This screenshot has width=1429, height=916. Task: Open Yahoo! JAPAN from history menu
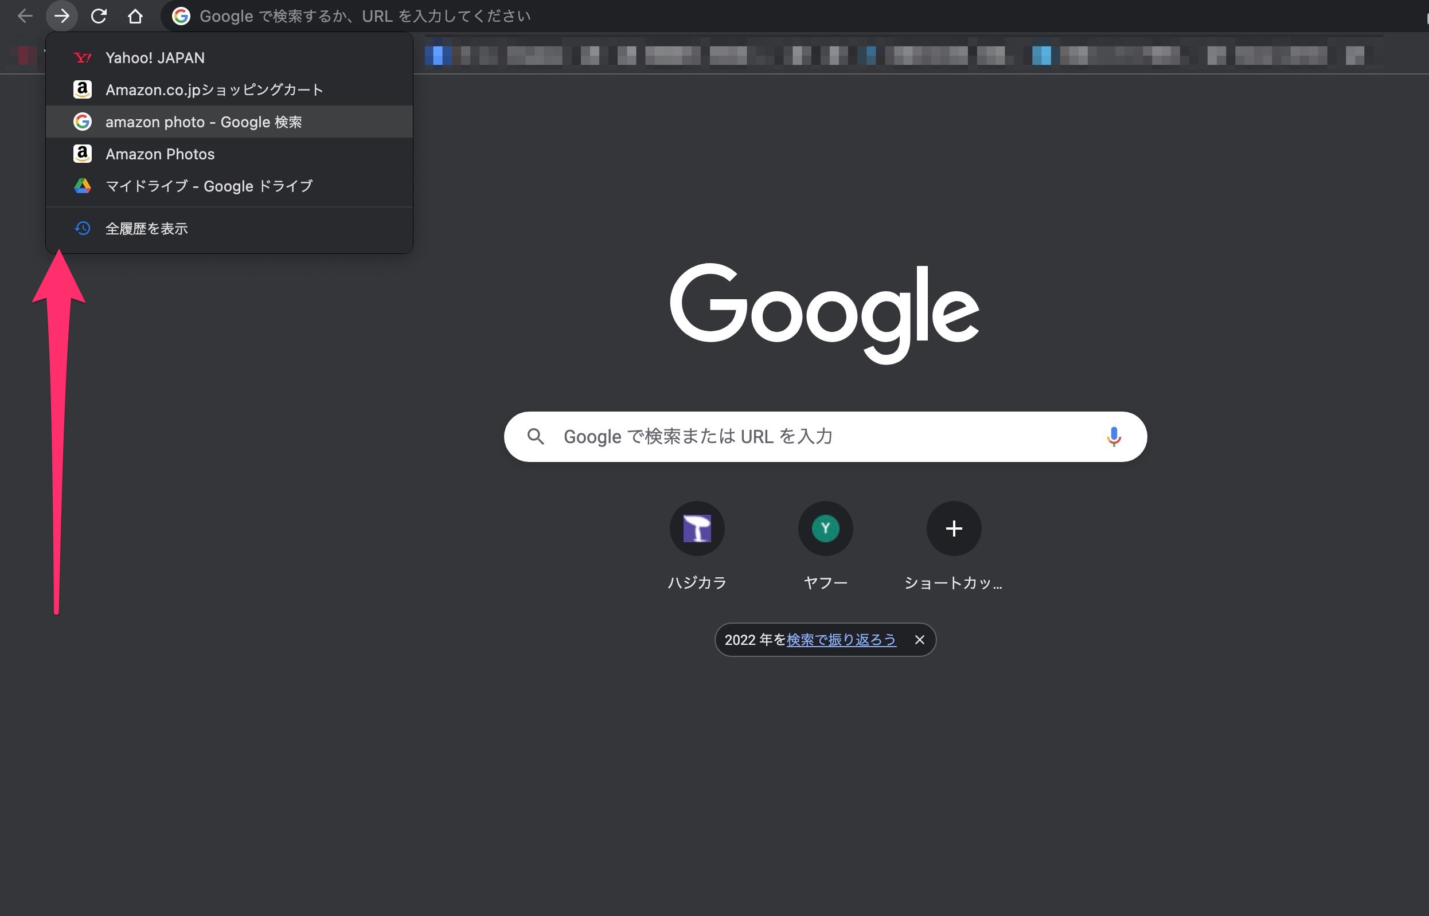pyautogui.click(x=229, y=58)
